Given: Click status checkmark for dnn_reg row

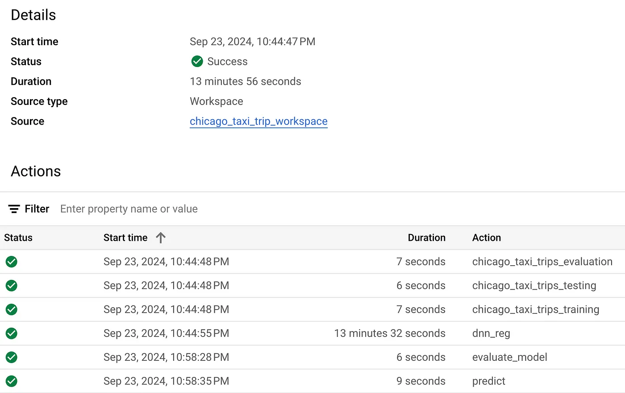Looking at the screenshot, I should pyautogui.click(x=12, y=334).
